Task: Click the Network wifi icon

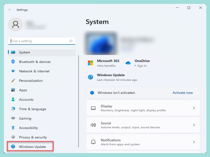Action: point(13,71)
